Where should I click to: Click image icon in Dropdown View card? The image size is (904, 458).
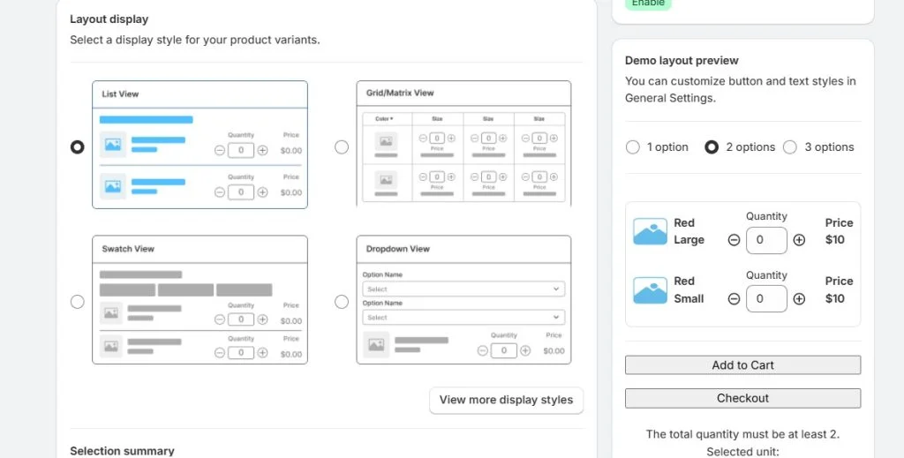pos(376,344)
